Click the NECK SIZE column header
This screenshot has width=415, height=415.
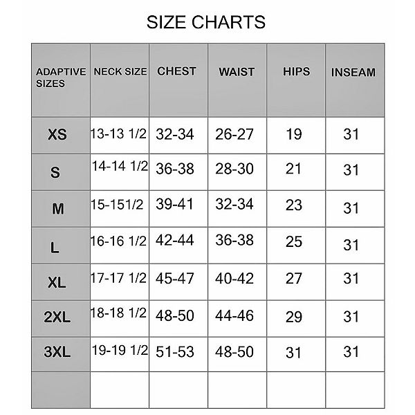click(120, 71)
